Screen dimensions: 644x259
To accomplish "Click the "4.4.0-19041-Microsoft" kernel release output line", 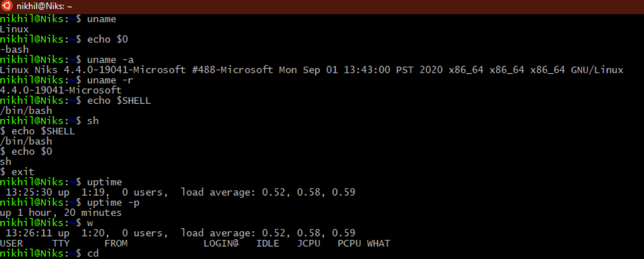I will [61, 90].
